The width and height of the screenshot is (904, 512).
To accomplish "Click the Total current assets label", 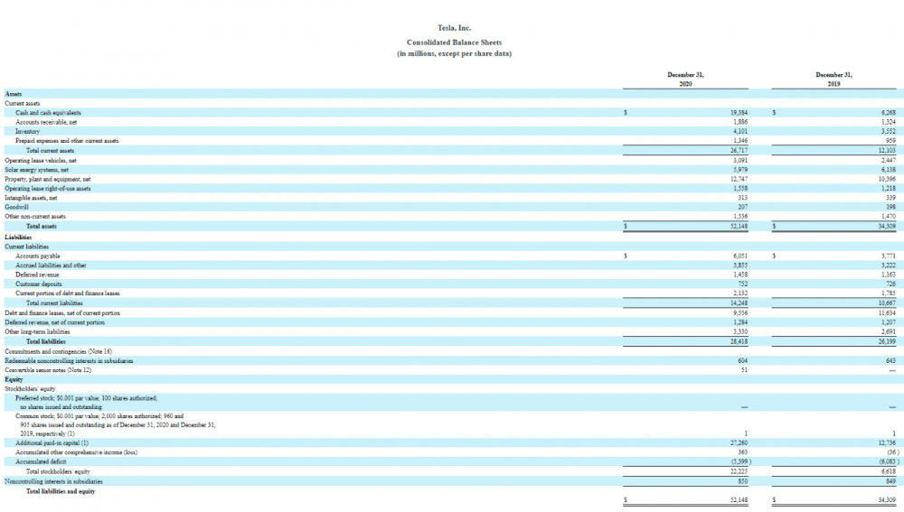I will click(51, 150).
